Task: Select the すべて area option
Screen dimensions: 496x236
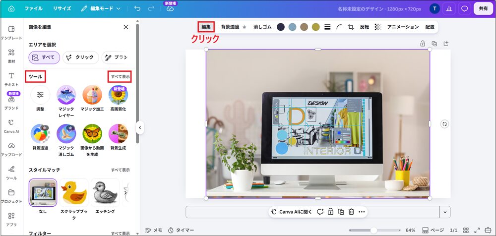Action: (44, 58)
